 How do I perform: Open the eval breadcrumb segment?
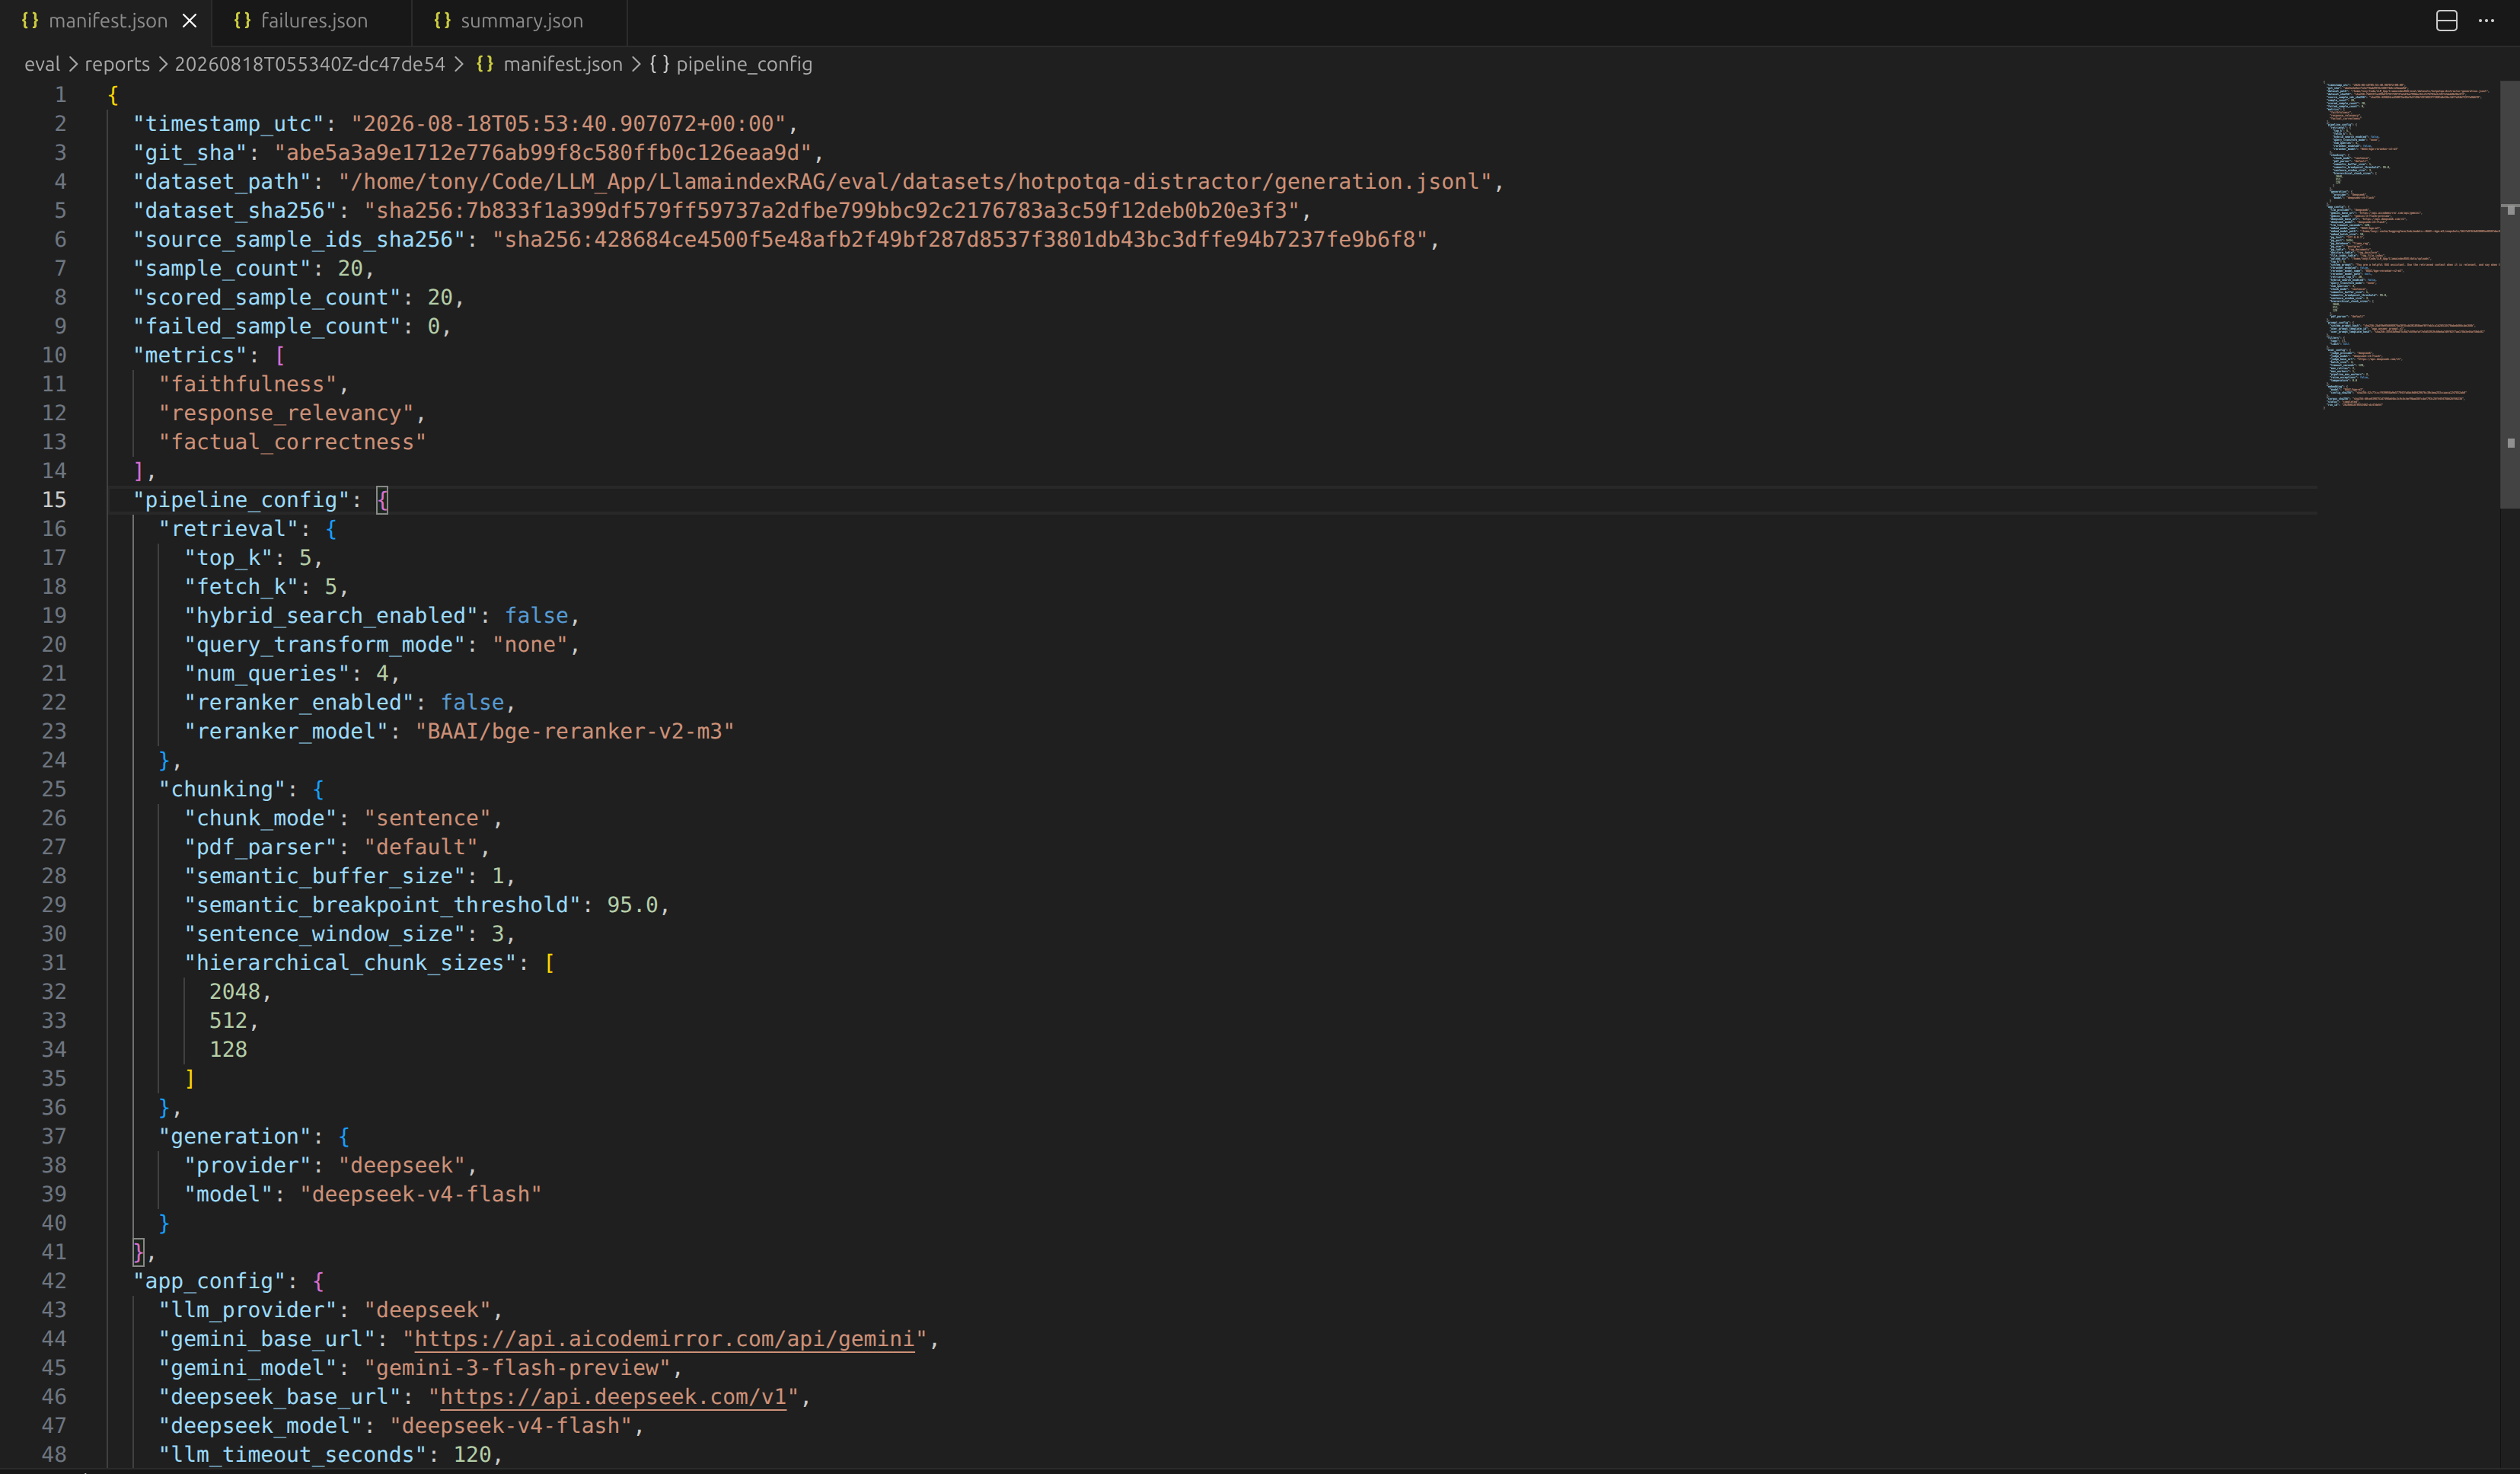pos(42,64)
